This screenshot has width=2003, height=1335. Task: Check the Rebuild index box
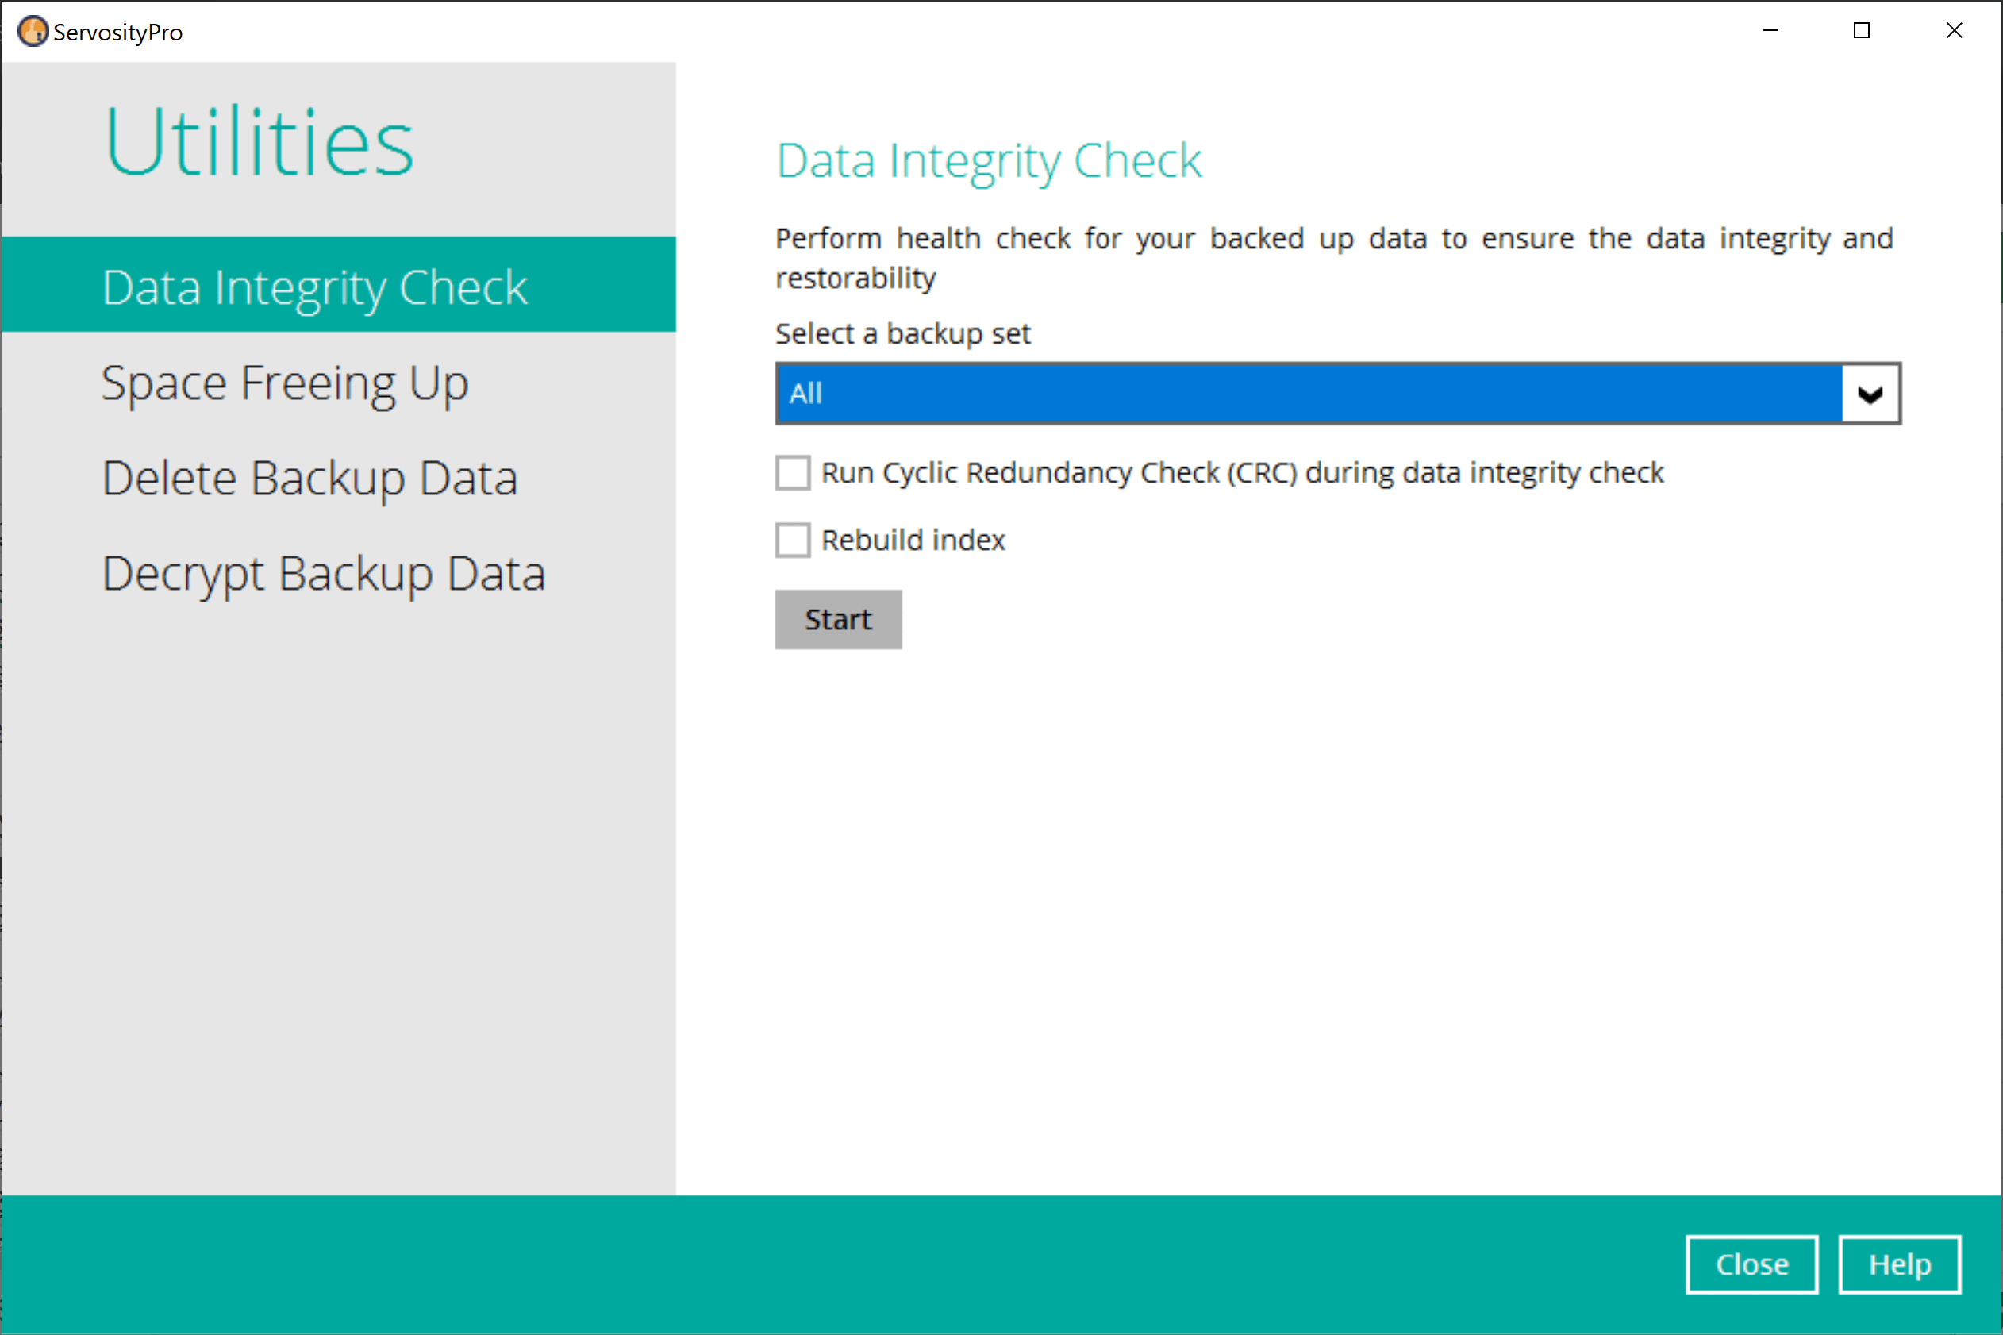(x=792, y=540)
